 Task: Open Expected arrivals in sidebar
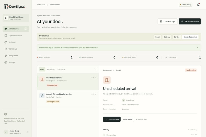(x=16, y=35)
